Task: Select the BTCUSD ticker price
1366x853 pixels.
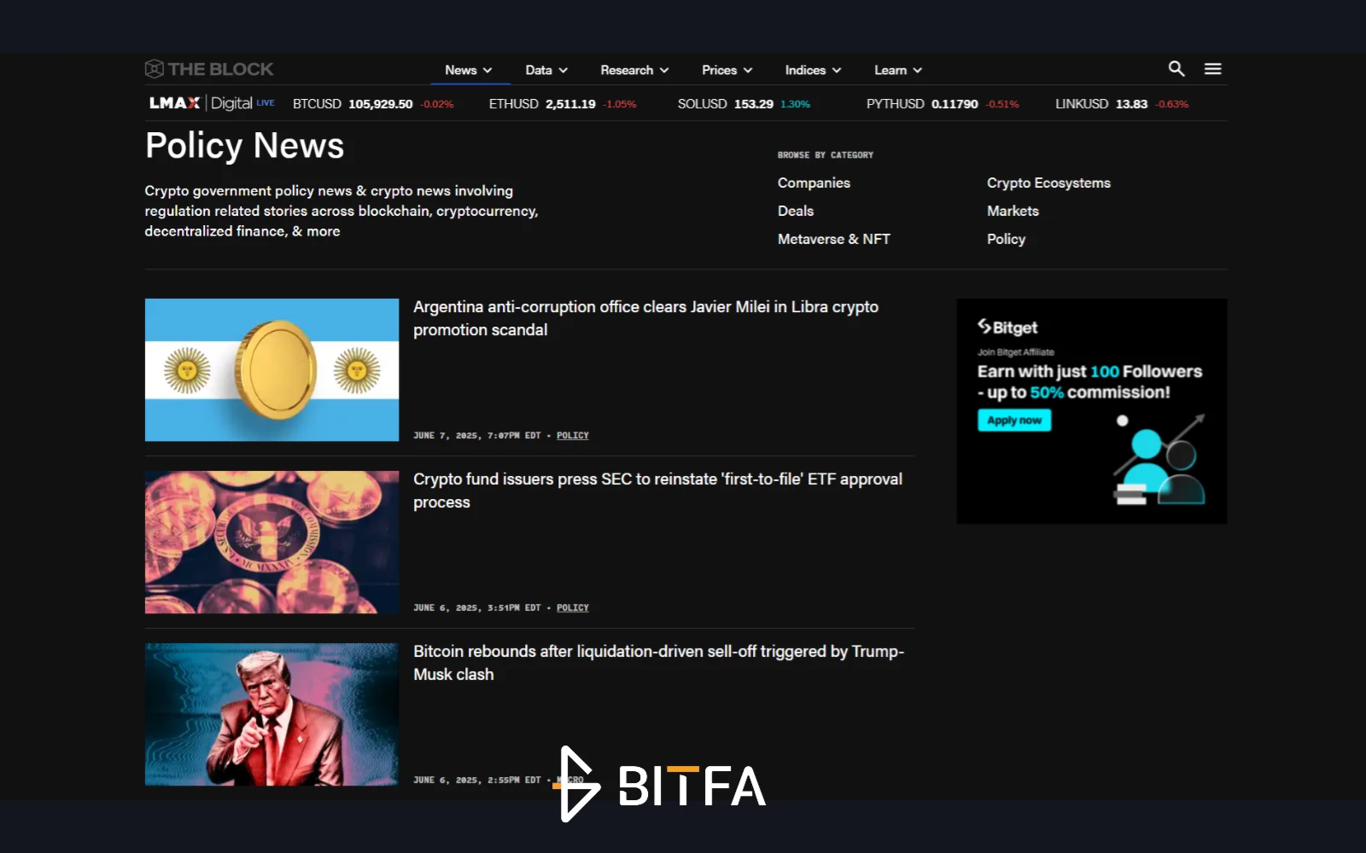Action: click(x=381, y=104)
